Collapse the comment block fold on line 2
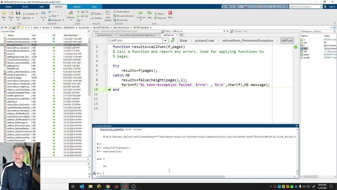Viewport: 337px width, 190px height. click(105, 51)
